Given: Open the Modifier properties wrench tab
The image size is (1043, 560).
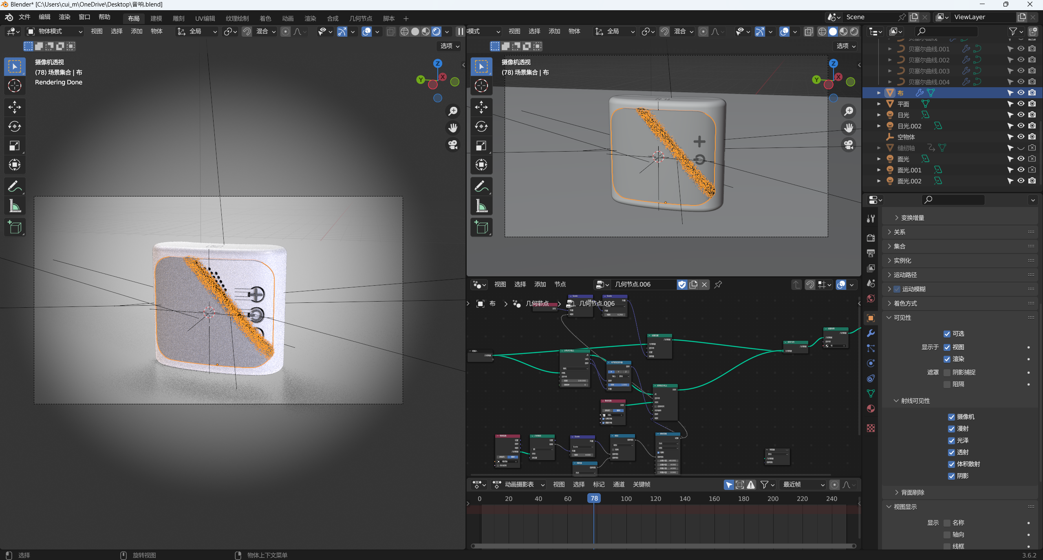Looking at the screenshot, I should click(x=871, y=333).
